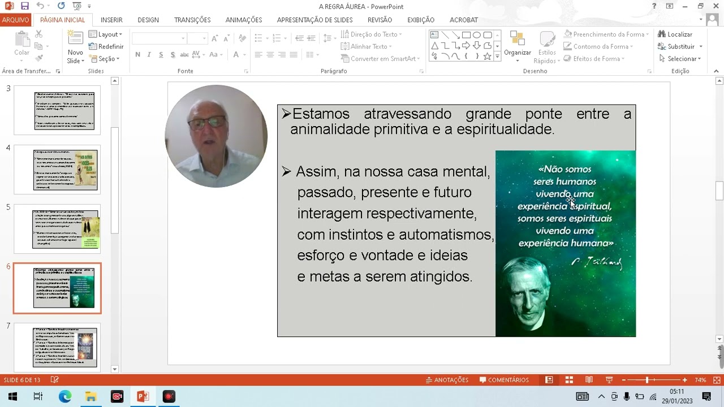Select slide 4 thumbnail
This screenshot has width=724, height=407.
click(57, 170)
